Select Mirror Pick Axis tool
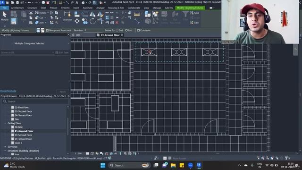The width and height of the screenshot is (302, 170). point(92,14)
